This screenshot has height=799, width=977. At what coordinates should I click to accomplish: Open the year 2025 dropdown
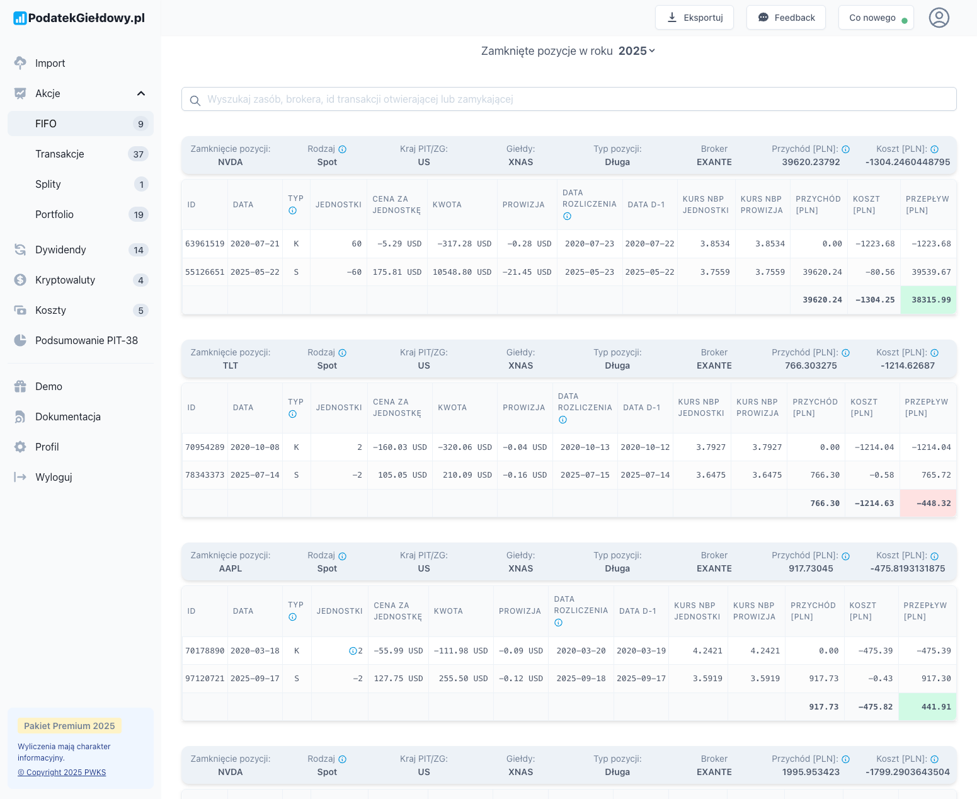637,51
